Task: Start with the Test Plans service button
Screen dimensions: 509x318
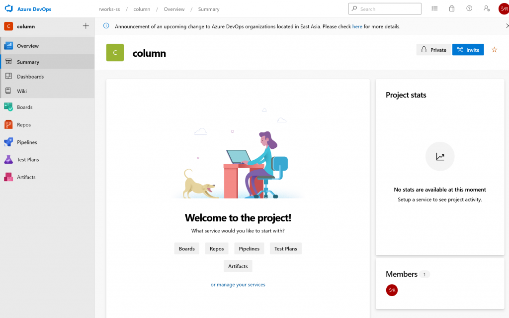Action: pyautogui.click(x=286, y=249)
